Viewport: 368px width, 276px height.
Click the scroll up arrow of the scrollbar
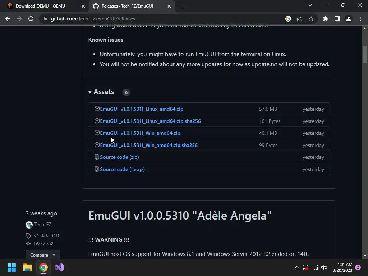point(365,29)
